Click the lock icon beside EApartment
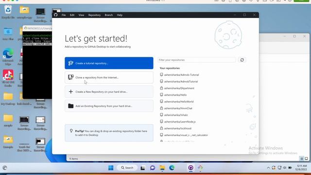 [x=161, y=88]
